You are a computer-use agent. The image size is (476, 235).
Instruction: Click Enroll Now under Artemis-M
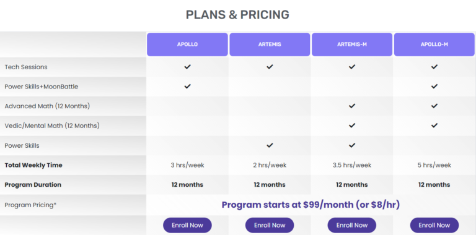point(352,225)
